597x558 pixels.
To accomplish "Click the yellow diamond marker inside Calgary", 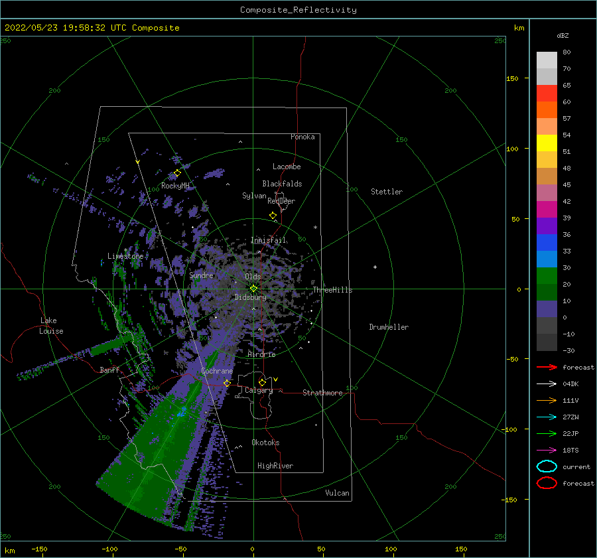I will 262,382.
